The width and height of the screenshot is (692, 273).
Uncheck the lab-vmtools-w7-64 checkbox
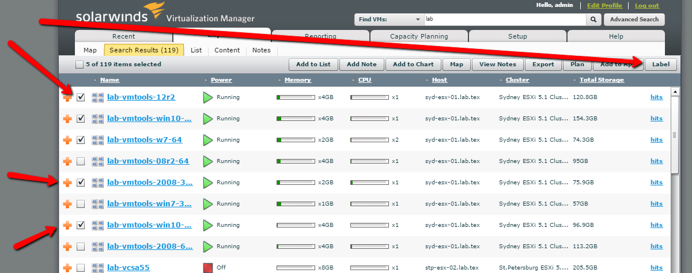point(81,140)
